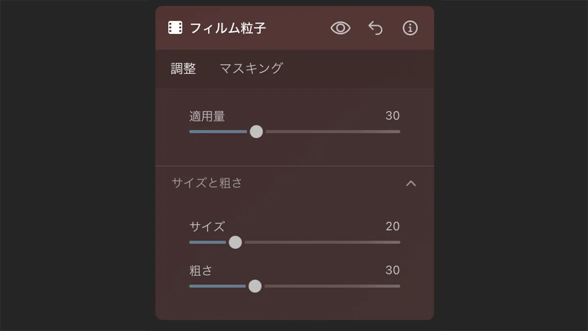Click the 粗さ slider handle
This screenshot has width=588, height=331.
tap(255, 286)
